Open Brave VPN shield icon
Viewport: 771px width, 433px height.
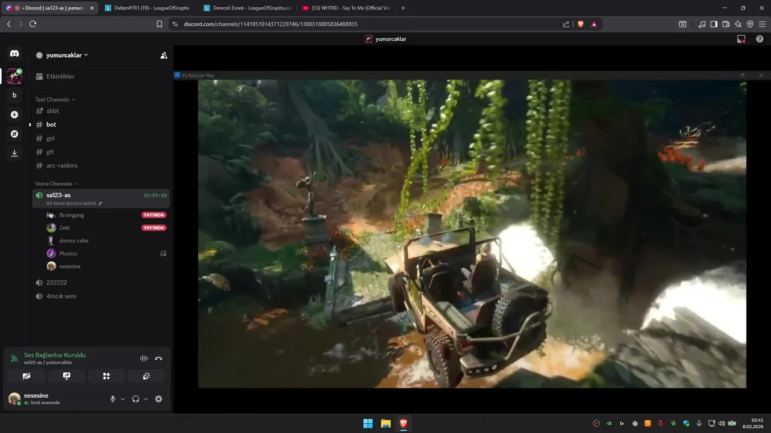750,24
